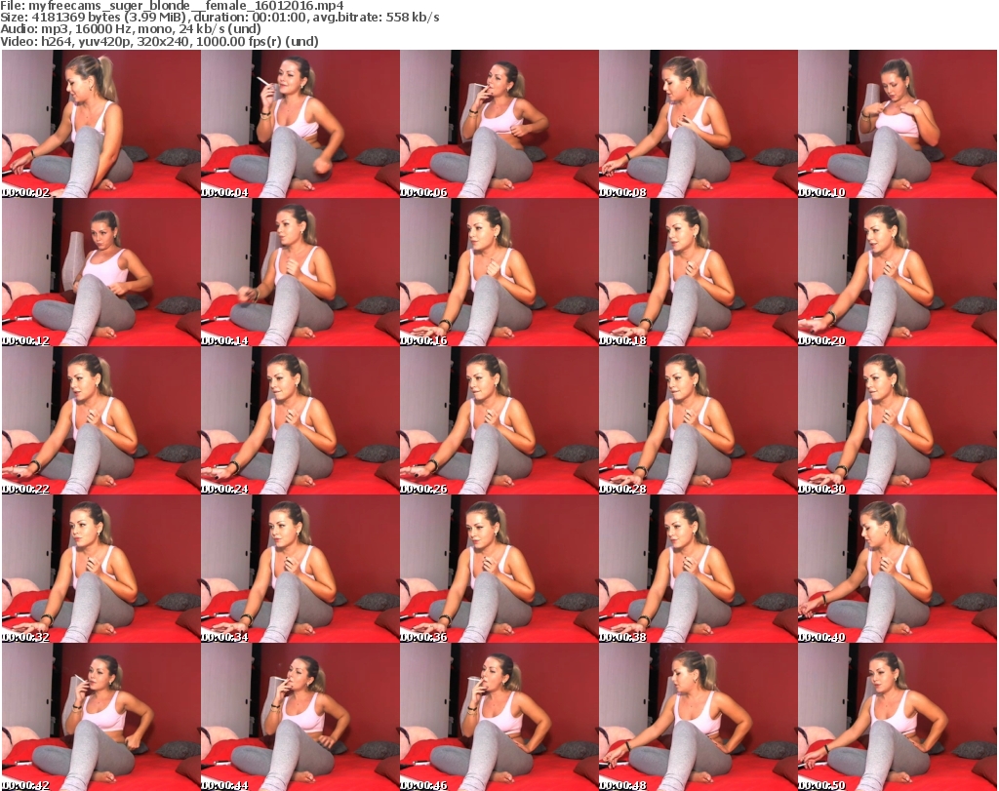The height and width of the screenshot is (791, 999).
Task: Click the thumbnail stamped 00:00:24
Action: click(300, 420)
